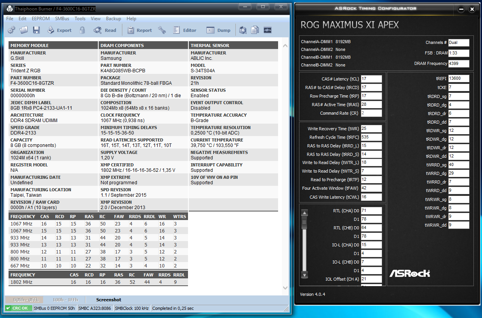Click the Read SPD toolbar button
This screenshot has width=482, height=318.
click(104, 30)
